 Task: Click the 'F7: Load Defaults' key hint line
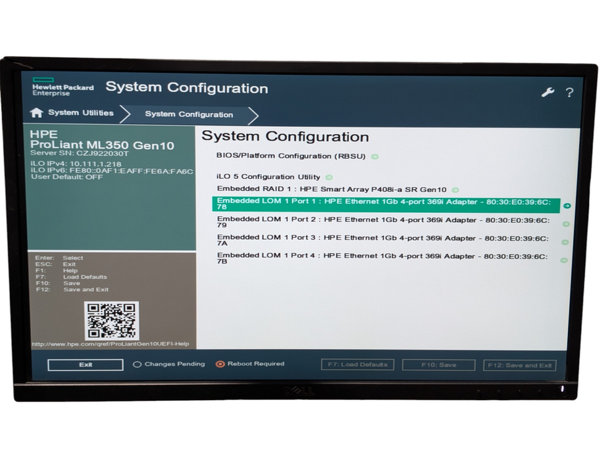pyautogui.click(x=71, y=277)
